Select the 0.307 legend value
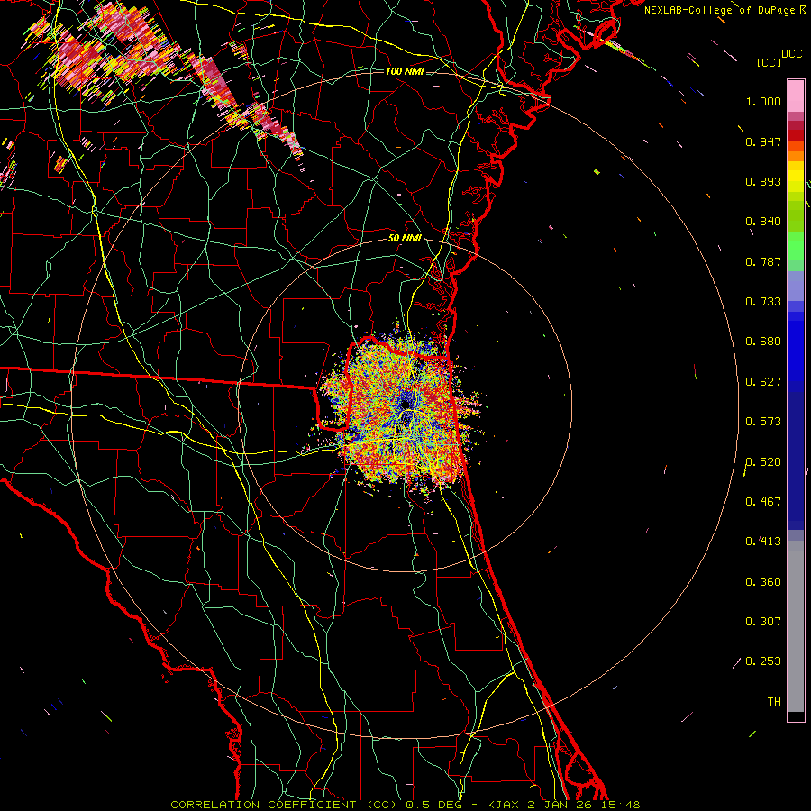 [763, 622]
